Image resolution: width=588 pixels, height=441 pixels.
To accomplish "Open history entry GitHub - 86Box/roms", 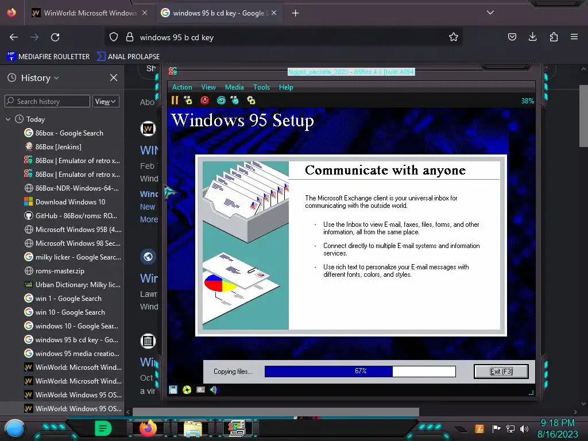I will tap(71, 216).
